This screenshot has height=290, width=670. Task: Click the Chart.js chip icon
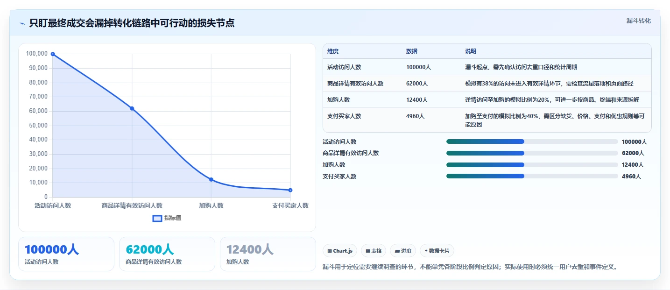[330, 251]
